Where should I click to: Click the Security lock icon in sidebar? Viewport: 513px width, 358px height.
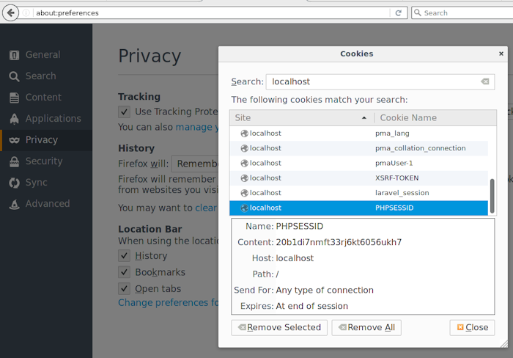tap(14, 161)
